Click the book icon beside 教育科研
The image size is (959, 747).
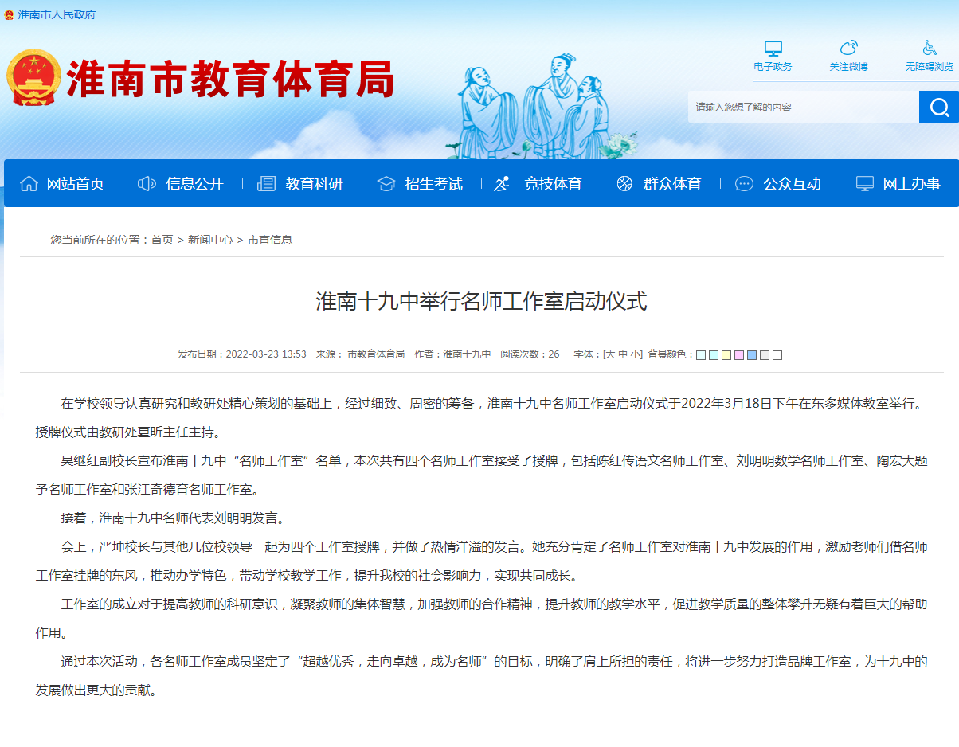(265, 183)
